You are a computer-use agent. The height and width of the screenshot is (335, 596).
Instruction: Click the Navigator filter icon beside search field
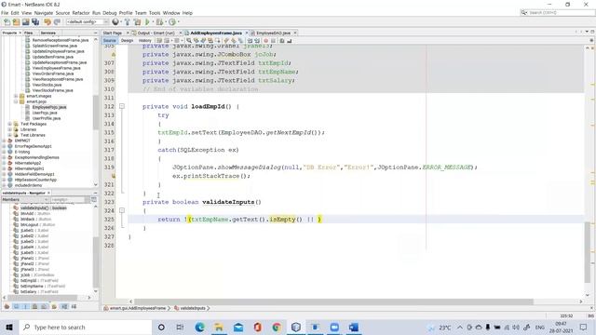point(94,199)
